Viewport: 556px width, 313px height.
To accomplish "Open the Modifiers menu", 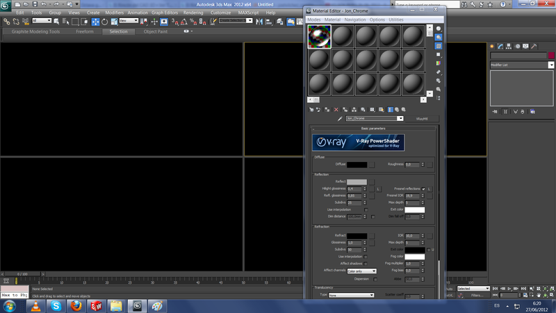I will click(x=114, y=13).
